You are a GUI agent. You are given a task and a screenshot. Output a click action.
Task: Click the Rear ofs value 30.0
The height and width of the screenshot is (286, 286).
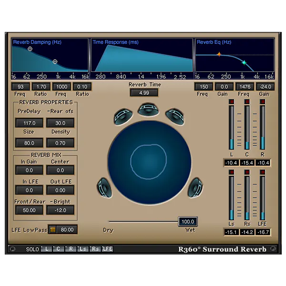click(x=60, y=123)
